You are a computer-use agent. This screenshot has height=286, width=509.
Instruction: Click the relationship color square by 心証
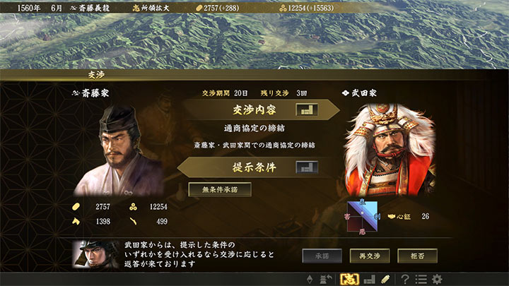pyautogui.click(x=362, y=216)
